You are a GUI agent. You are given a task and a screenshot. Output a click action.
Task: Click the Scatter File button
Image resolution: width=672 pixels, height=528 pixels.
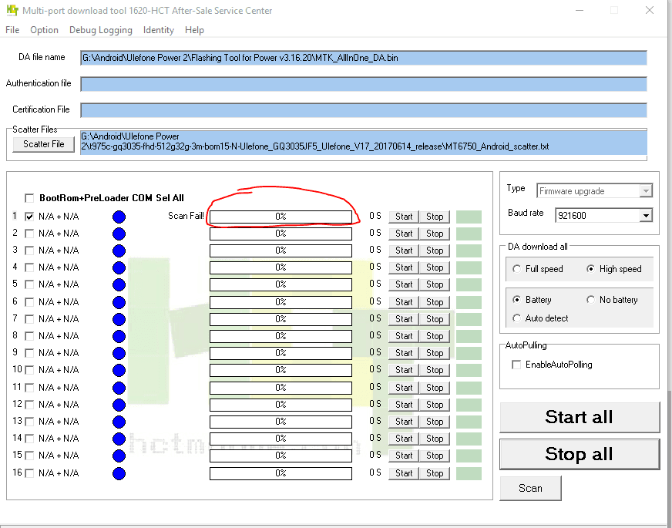click(x=43, y=144)
